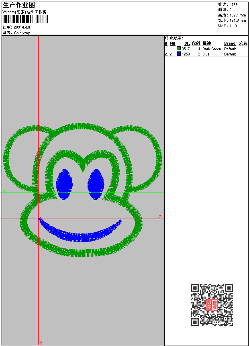This screenshot has width=249, height=346.
Task: Click the Blue description text in row 2
Action: pyautogui.click(x=206, y=54)
